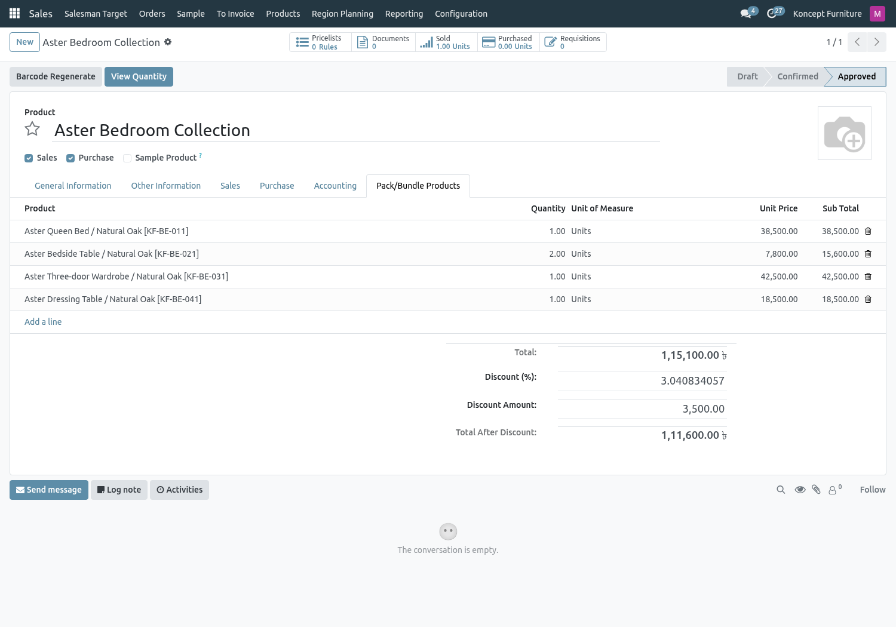Delete the Aster Queen Bed line
The image size is (896, 627).
(868, 231)
